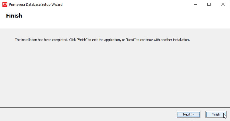Open the system menu via Oracle logo

(x=5, y=4)
